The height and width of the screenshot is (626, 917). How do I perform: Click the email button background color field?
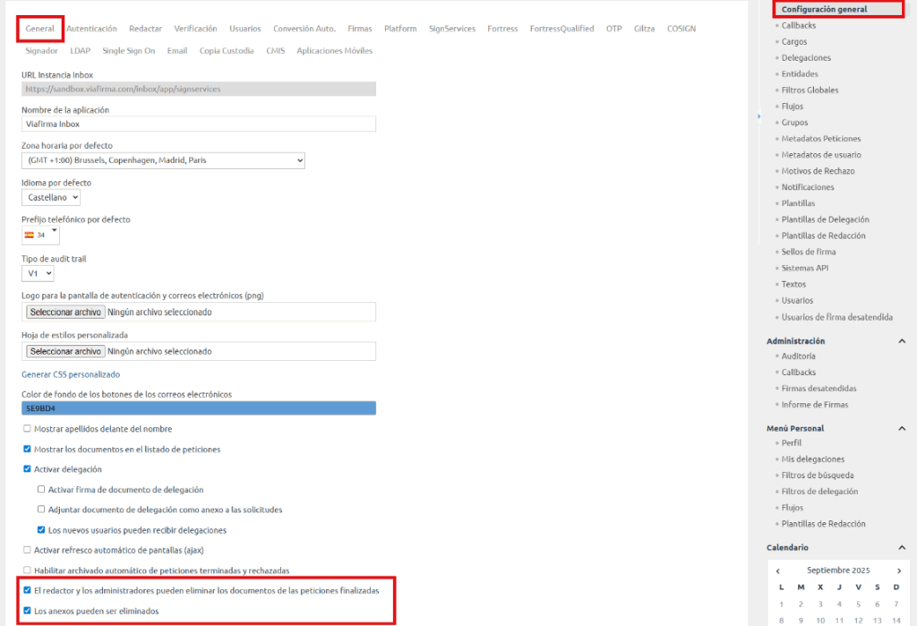click(198, 408)
